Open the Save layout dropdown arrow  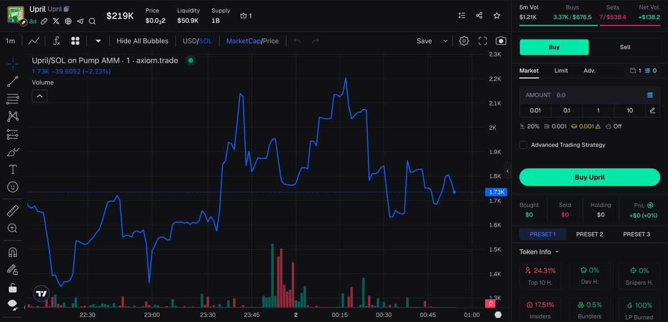point(445,41)
